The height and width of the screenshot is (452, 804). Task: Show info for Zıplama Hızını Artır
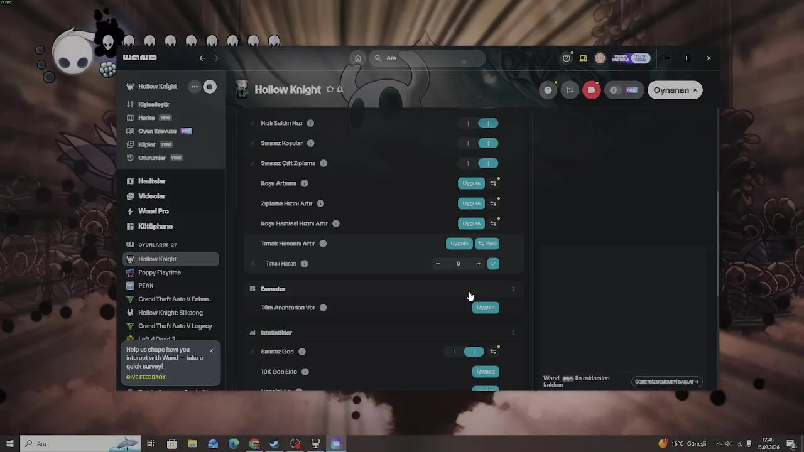pos(320,203)
